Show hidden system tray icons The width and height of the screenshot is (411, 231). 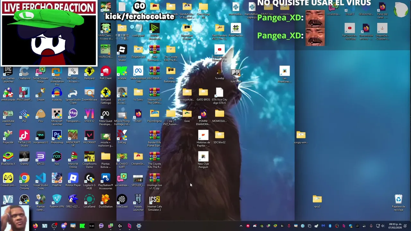(241, 226)
